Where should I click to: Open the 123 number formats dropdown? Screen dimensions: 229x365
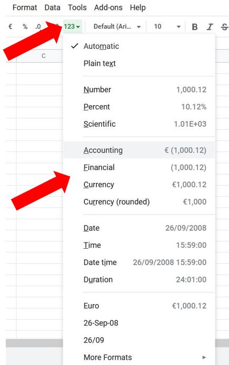coord(72,26)
